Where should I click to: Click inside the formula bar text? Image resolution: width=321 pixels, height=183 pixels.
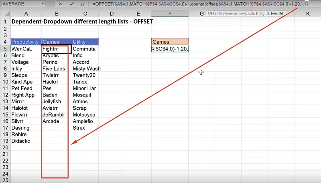pyautogui.click(x=181, y=4)
